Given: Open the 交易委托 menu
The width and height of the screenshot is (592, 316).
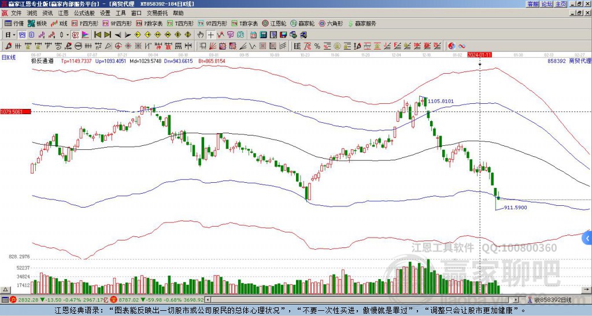Looking at the screenshot, I should coord(157,13).
